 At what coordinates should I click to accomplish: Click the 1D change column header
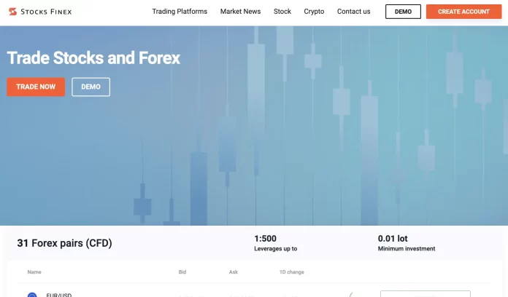291,272
